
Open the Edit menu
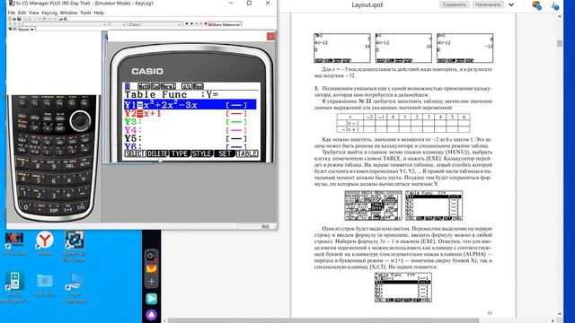[22, 13]
